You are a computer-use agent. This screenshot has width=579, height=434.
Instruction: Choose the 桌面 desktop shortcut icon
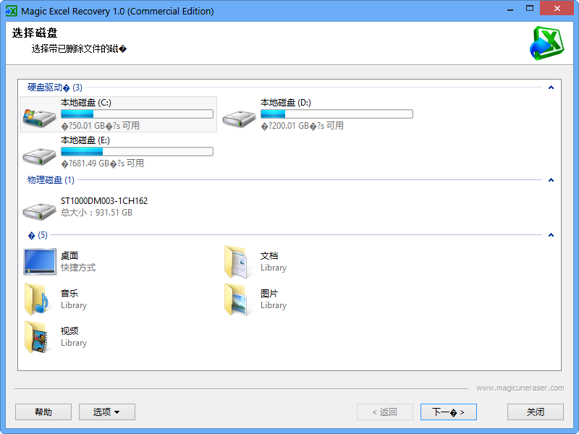point(40,262)
